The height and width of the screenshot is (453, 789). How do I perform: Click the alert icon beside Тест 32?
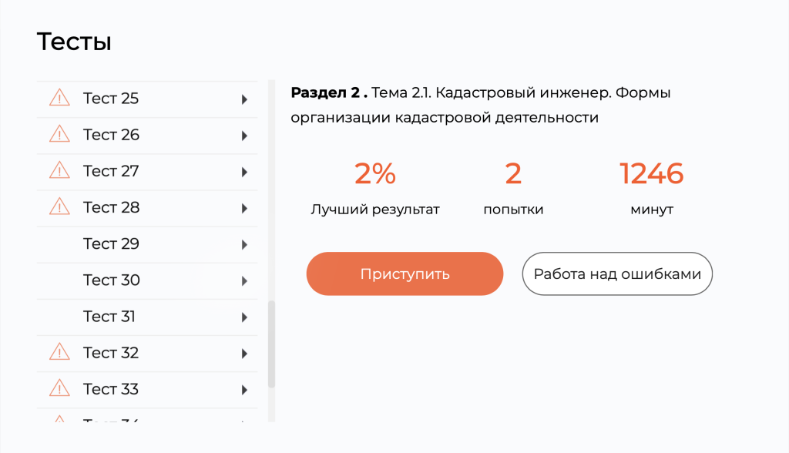coord(59,353)
